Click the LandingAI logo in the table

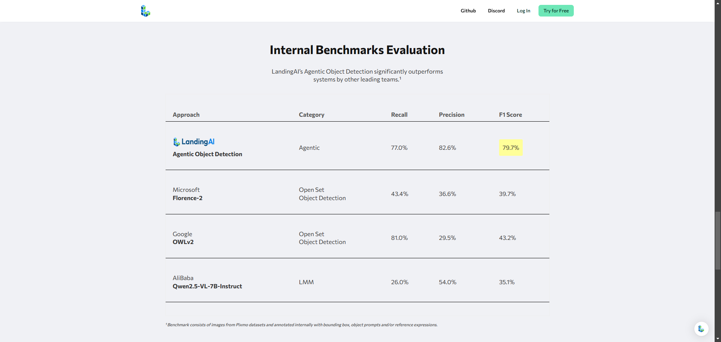click(194, 142)
